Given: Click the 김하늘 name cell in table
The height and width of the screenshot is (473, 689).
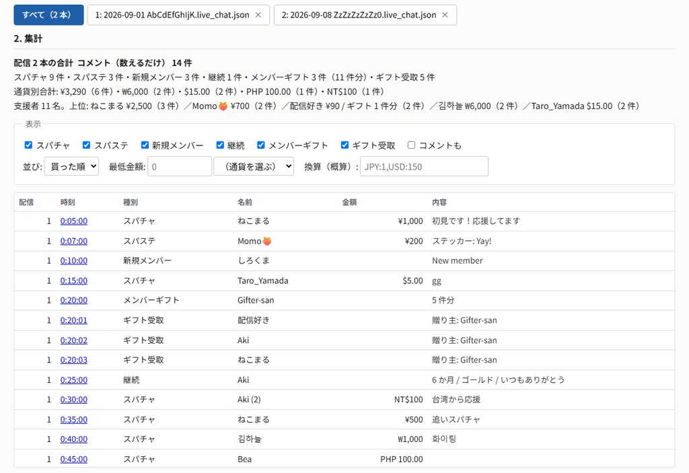Looking at the screenshot, I should (249, 439).
